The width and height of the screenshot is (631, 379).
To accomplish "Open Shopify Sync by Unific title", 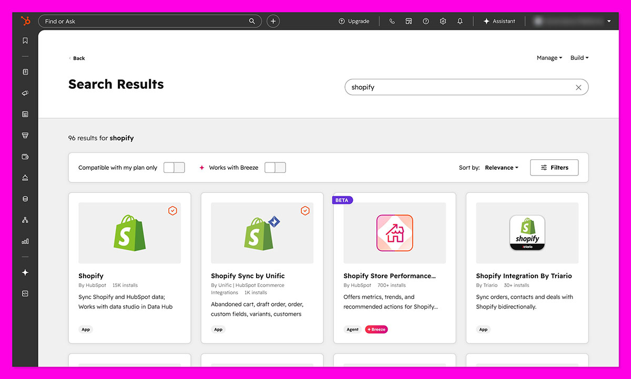I will [x=248, y=276].
